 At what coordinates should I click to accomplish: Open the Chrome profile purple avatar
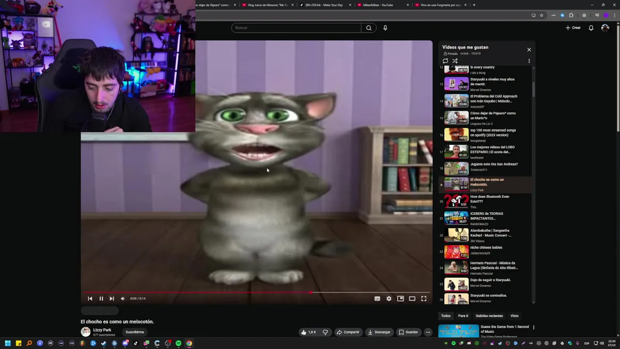tap(605, 15)
